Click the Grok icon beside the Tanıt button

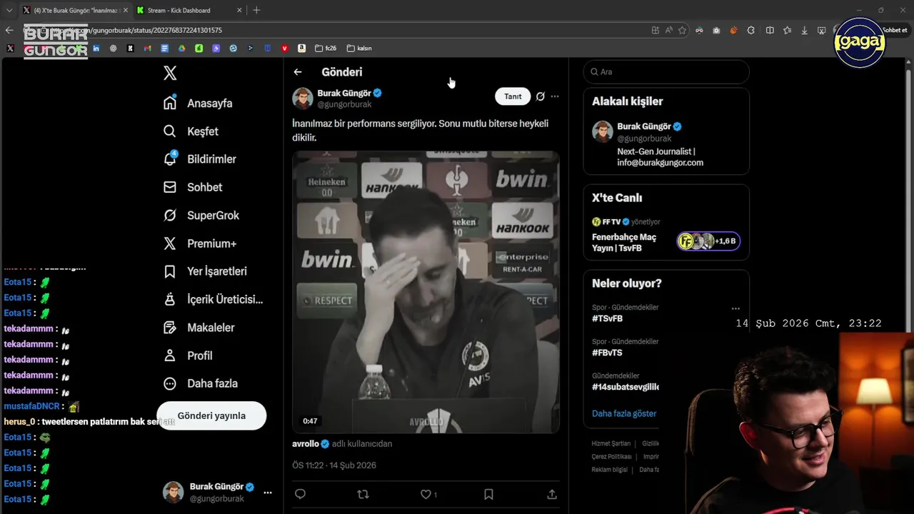pos(541,96)
